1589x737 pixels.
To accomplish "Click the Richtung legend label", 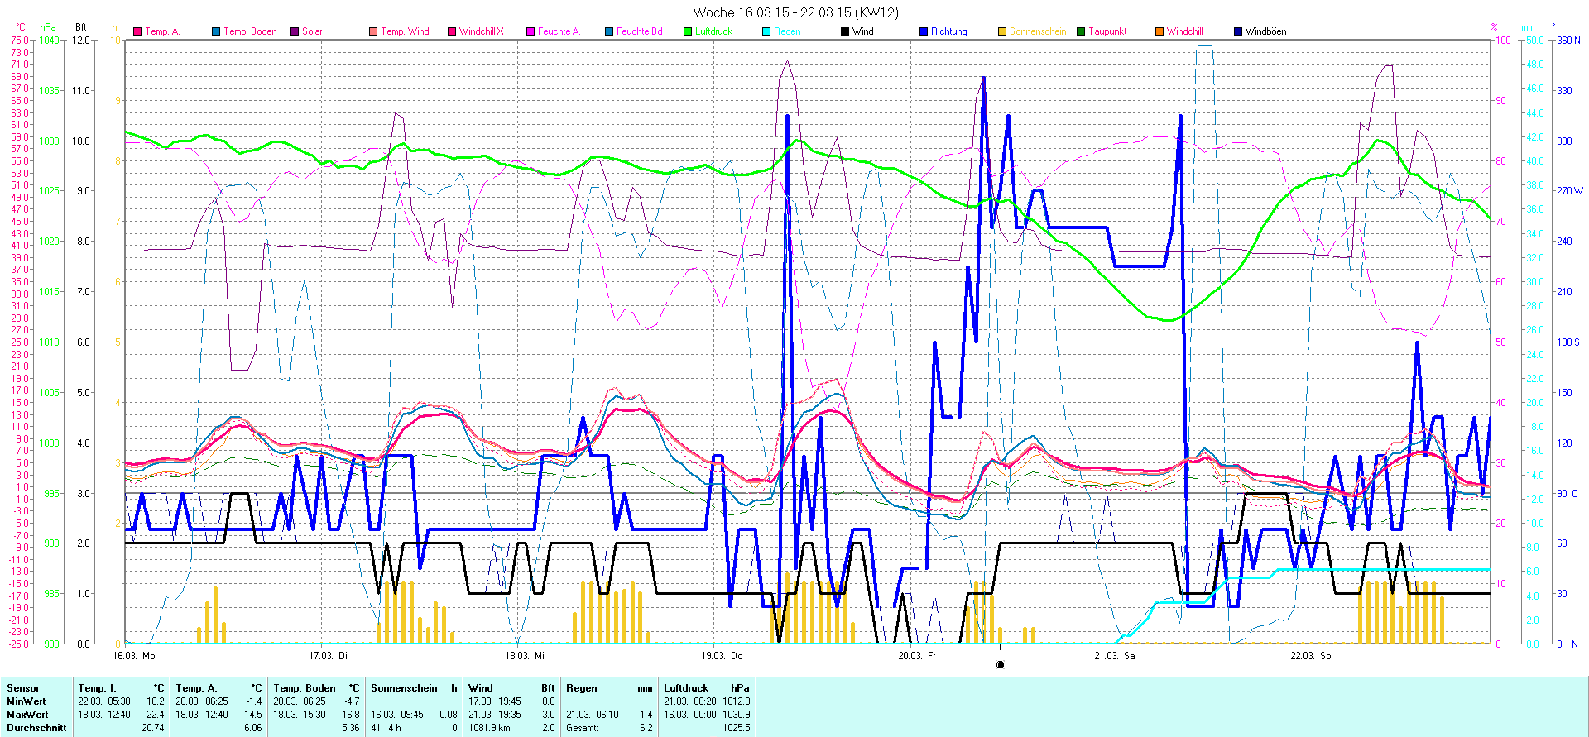I will click(x=948, y=31).
